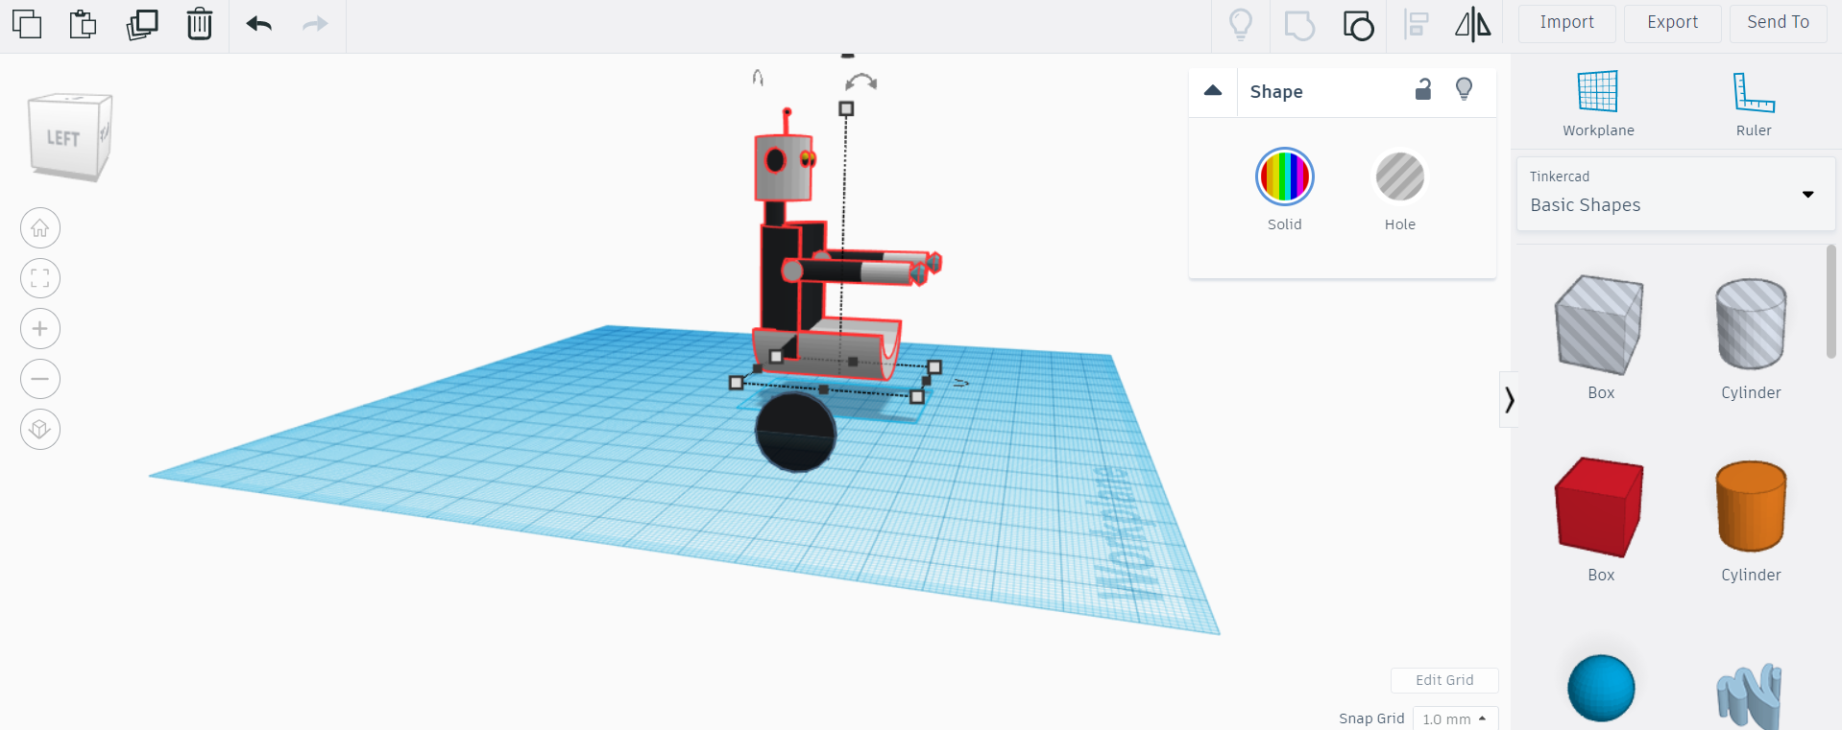This screenshot has width=1842, height=730.
Task: Select the Solid rainbow color swatch
Action: click(x=1285, y=177)
